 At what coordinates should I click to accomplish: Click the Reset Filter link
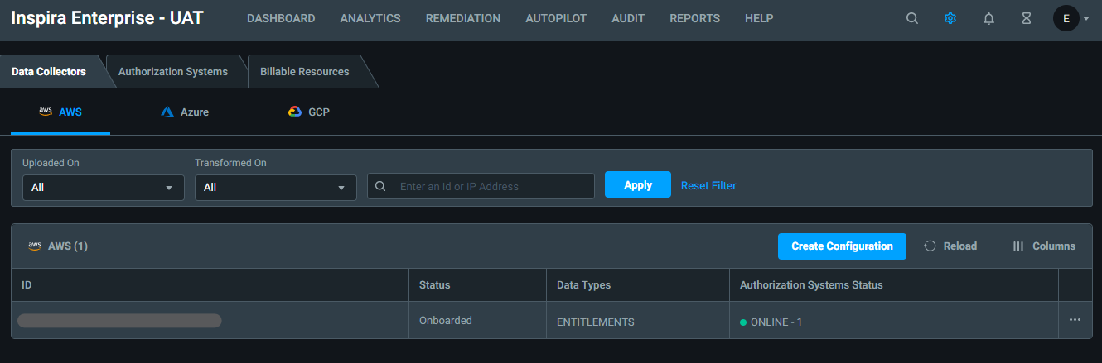click(x=708, y=185)
